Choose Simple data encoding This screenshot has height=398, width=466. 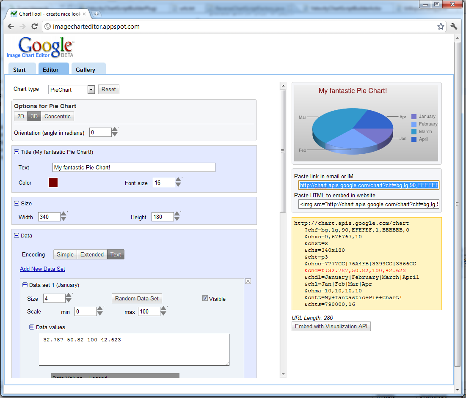[65, 254]
